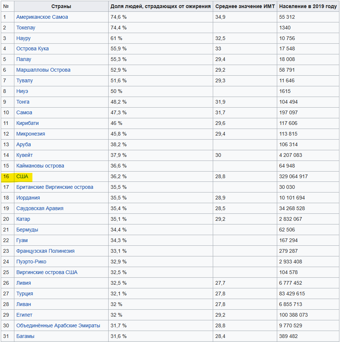Click the Пуэрто-Рико link
The width and height of the screenshot is (342, 342).
pyautogui.click(x=31, y=262)
